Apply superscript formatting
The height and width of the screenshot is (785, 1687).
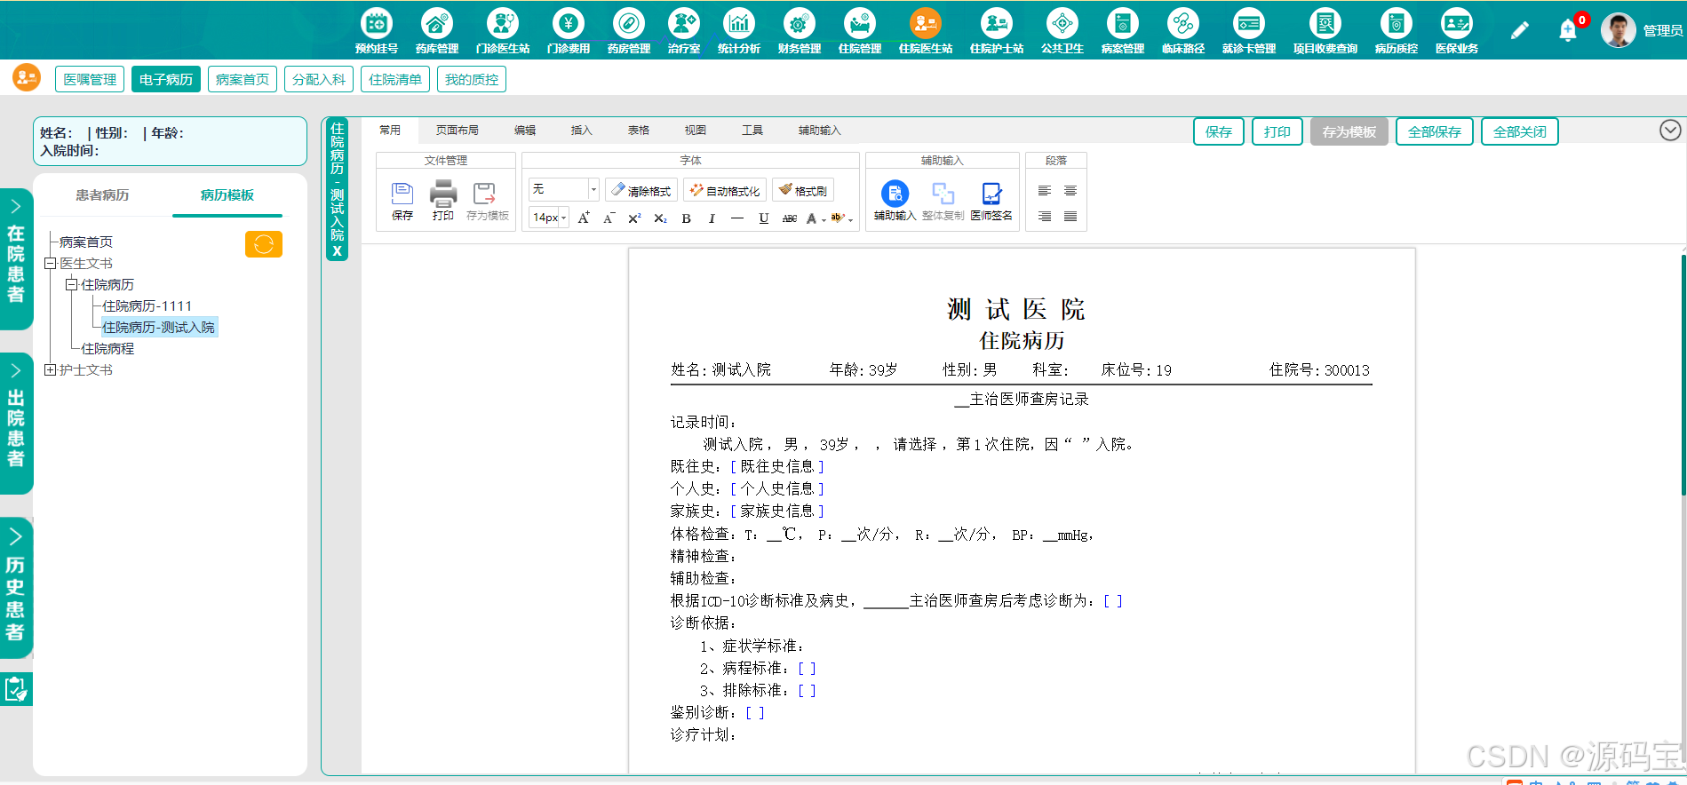point(634,218)
